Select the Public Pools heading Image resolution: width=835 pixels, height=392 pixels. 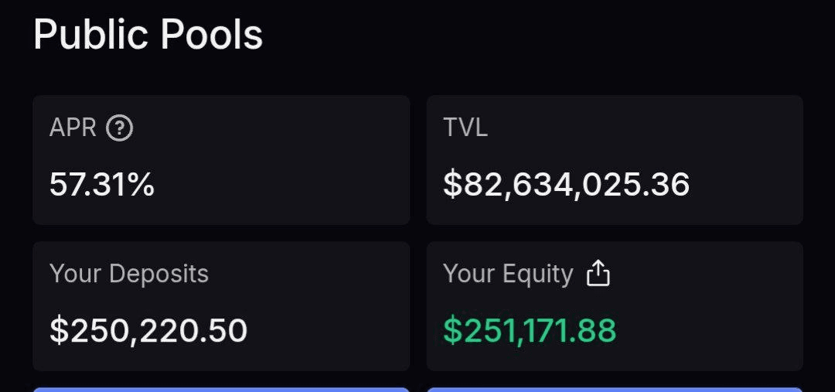coord(148,35)
